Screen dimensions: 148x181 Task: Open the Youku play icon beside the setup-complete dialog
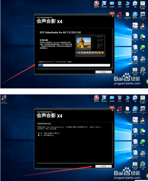click(135, 99)
